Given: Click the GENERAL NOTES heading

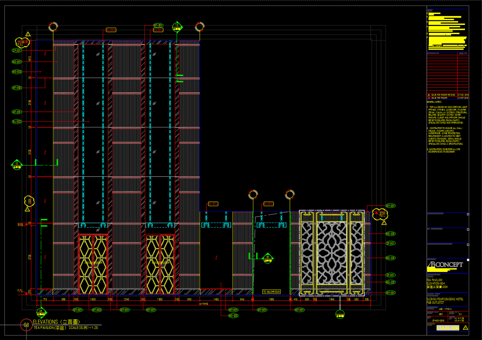Looking at the screenshot, I should click(434, 102).
